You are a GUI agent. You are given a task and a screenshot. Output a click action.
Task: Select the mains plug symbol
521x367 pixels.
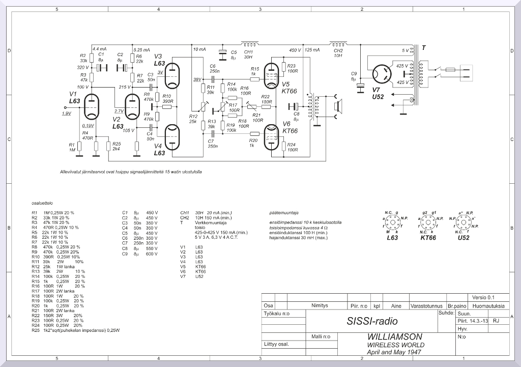pos(466,72)
